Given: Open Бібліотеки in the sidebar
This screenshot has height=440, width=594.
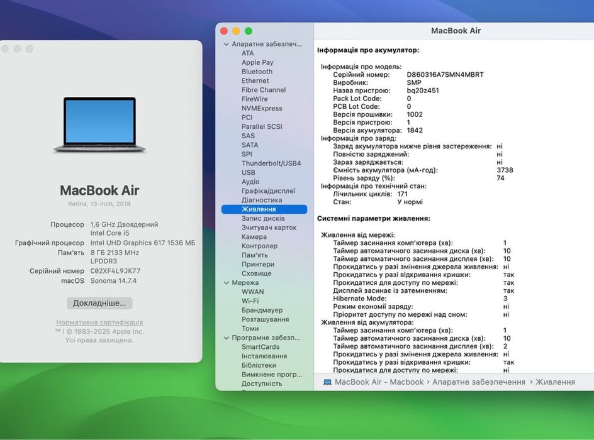Looking at the screenshot, I should [259, 365].
